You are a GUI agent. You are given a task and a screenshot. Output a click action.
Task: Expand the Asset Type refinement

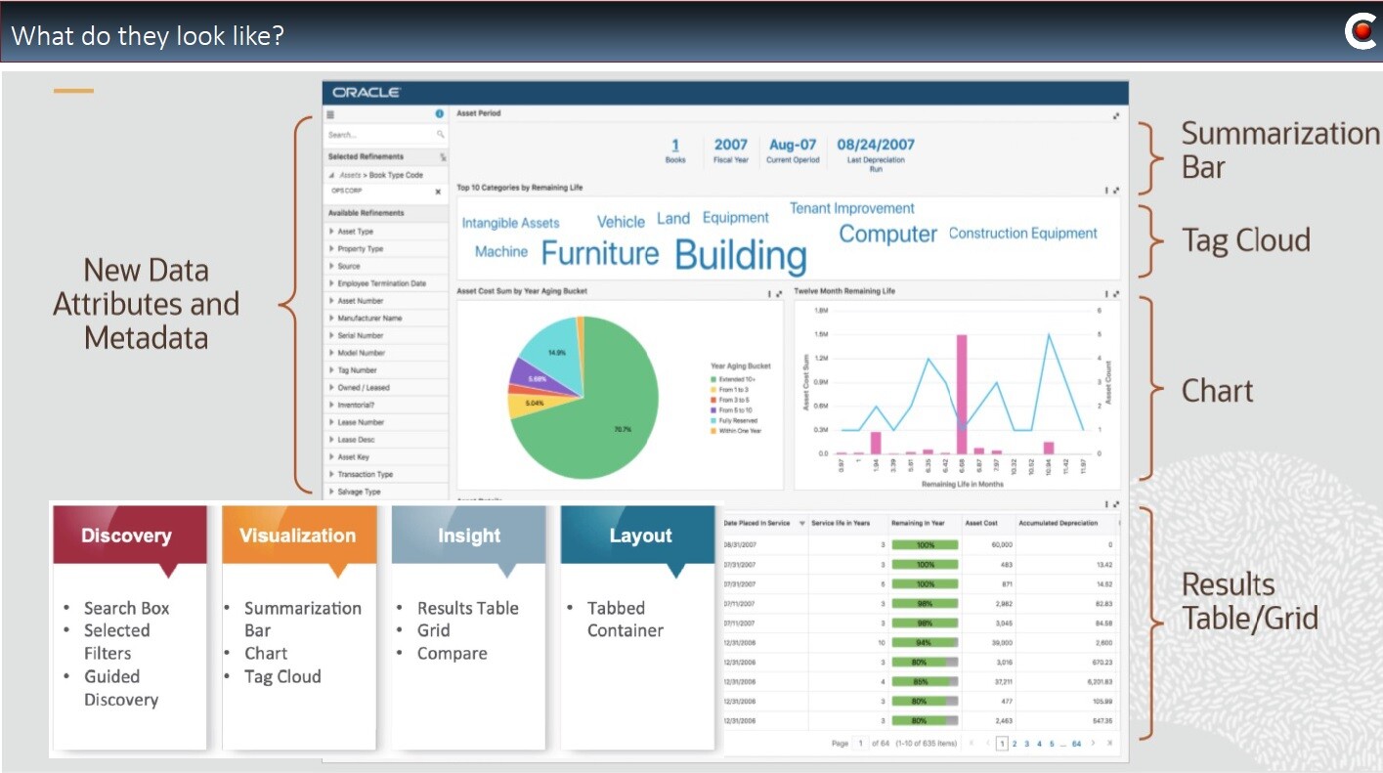(x=332, y=232)
